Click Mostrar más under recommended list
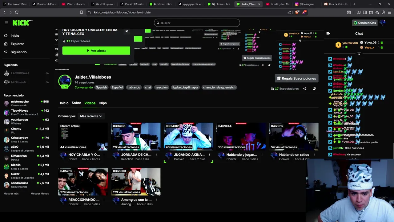 11,194
